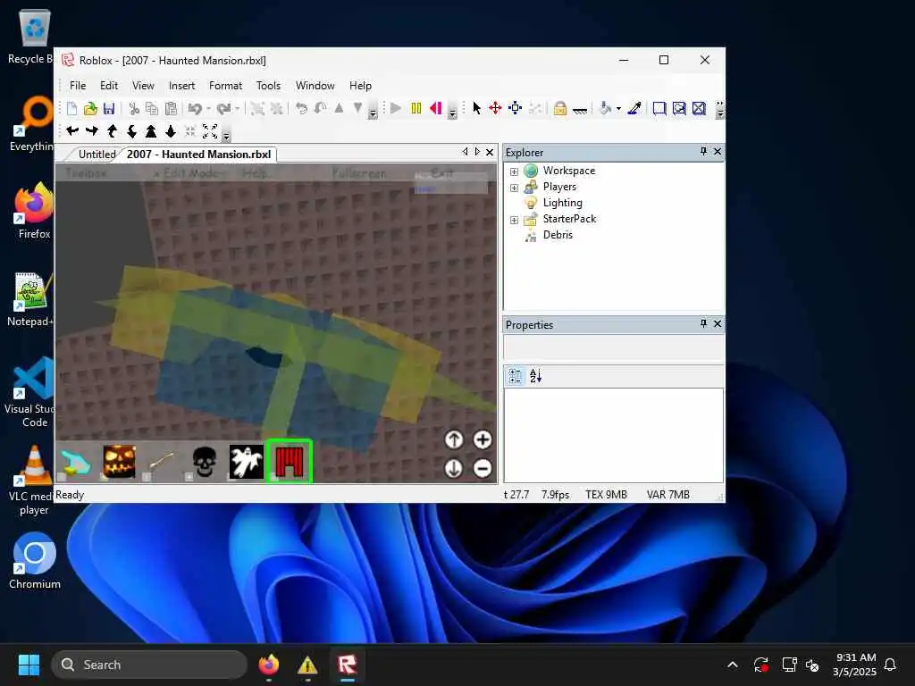Click the zoom out minus camera button

point(482,468)
